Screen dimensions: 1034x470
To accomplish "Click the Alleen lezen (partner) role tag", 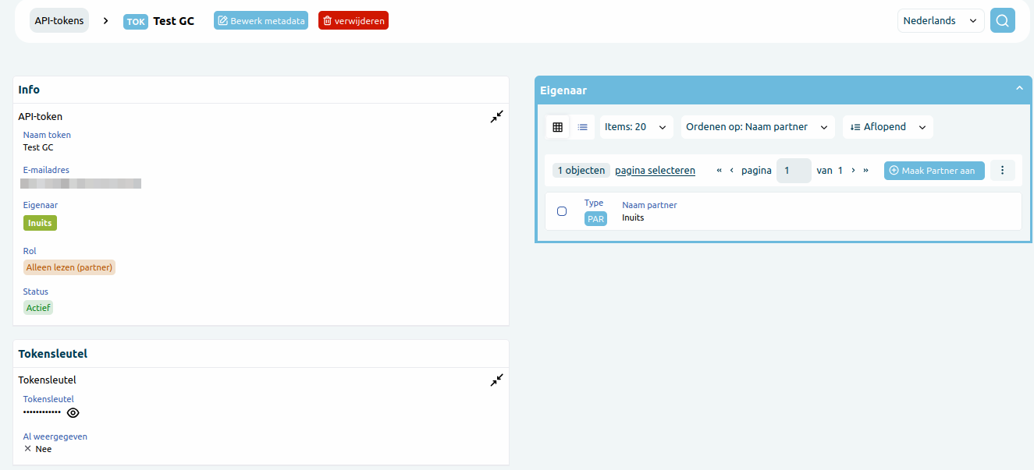I will coord(69,267).
